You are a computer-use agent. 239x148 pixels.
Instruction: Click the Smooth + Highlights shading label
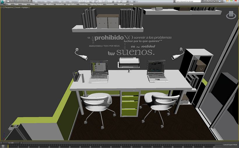pos(22,8)
